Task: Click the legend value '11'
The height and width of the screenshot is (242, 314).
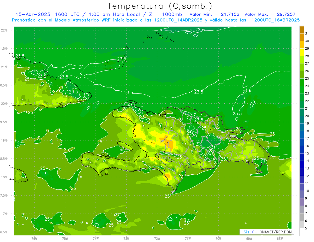Action: click(x=307, y=183)
